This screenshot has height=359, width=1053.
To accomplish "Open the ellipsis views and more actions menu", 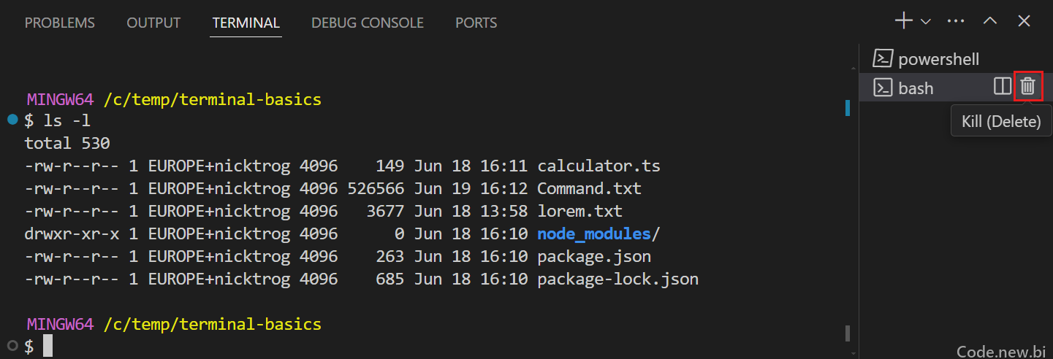I will click(956, 21).
